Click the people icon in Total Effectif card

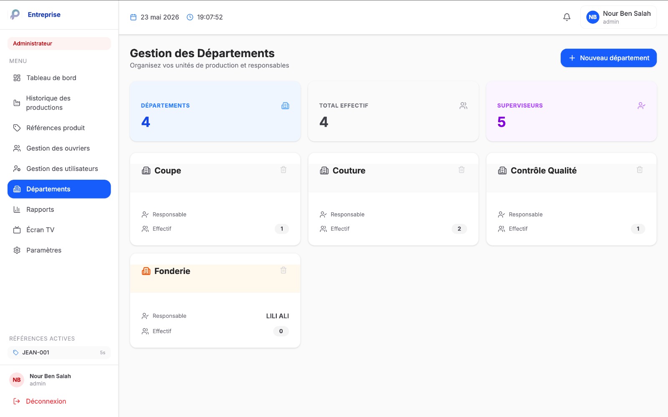[x=463, y=106]
